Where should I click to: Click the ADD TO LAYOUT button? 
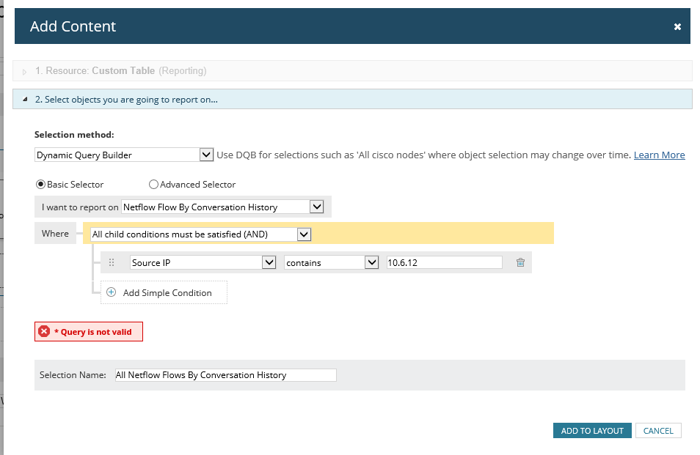click(x=592, y=431)
